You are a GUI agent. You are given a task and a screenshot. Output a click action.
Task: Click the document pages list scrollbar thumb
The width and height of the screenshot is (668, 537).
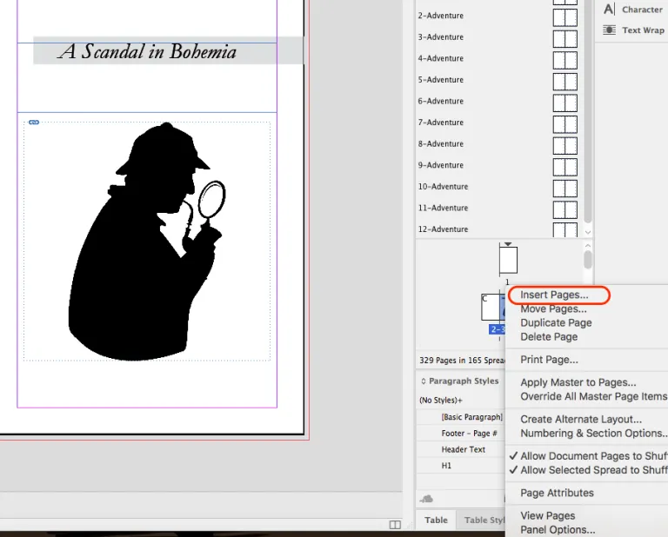[x=588, y=260]
